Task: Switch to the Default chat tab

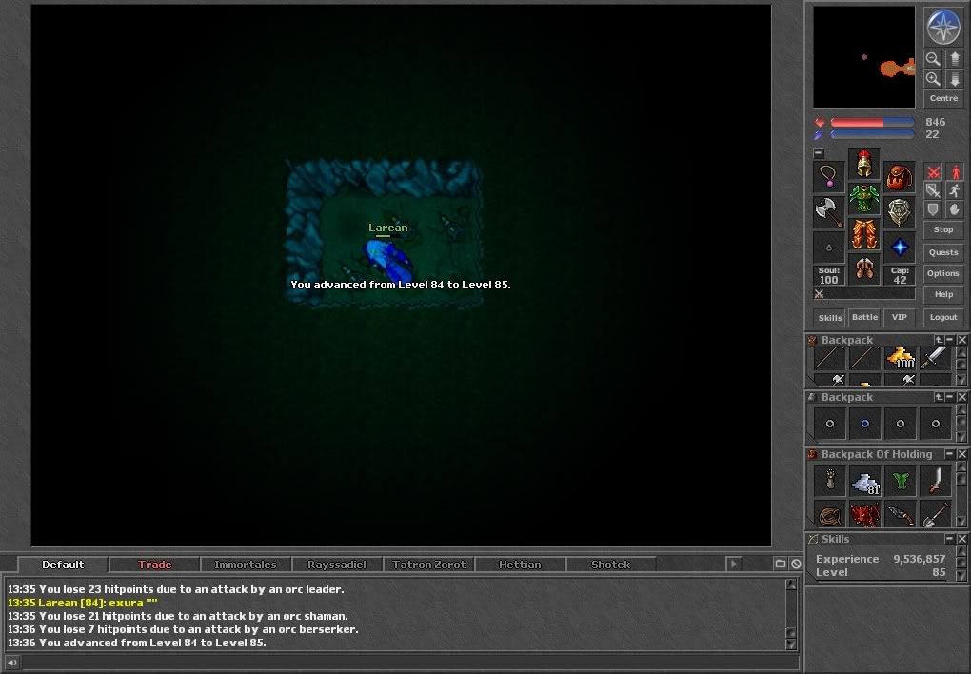Action: pyautogui.click(x=63, y=565)
